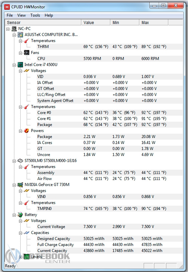Select the IA Offset row
This screenshot has height=272, width=188.
[110, 83]
